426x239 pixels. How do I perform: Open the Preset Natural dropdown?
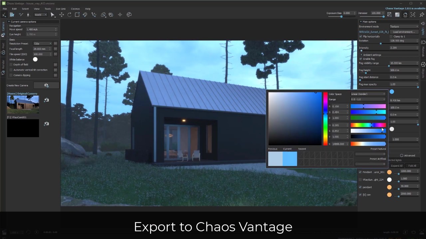click(x=370, y=154)
